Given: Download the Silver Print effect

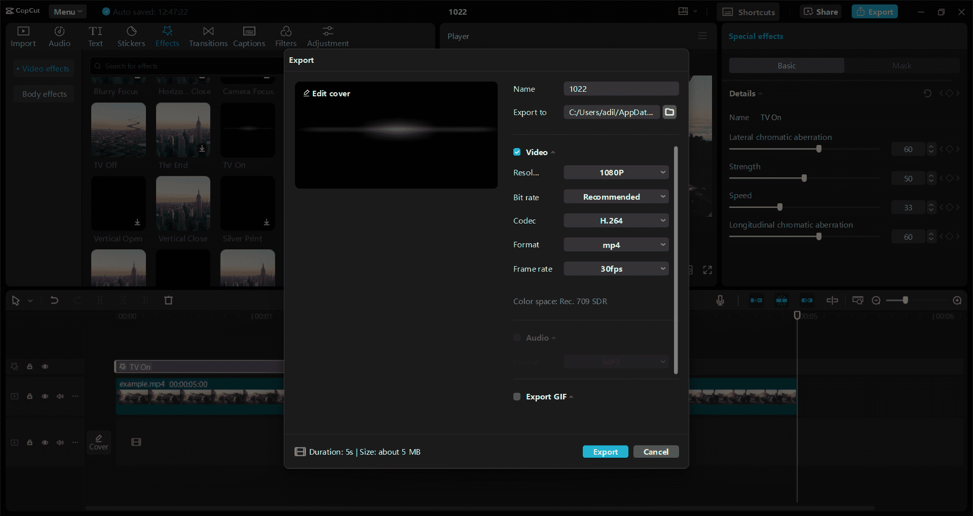Looking at the screenshot, I should tap(267, 222).
